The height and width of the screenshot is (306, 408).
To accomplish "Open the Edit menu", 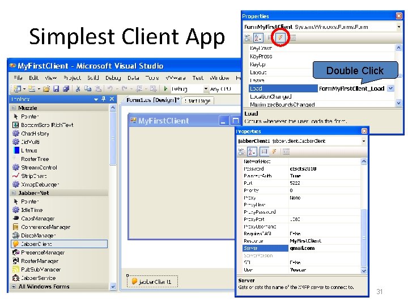I will click(x=33, y=78).
